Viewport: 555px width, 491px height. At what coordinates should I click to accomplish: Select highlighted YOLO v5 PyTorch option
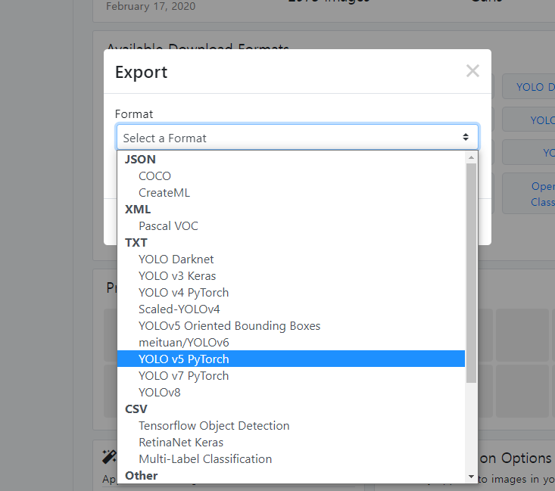tap(291, 359)
